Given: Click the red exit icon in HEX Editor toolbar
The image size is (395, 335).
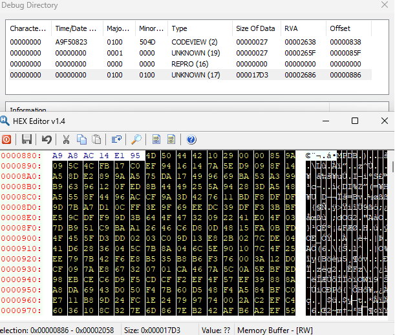Looking at the screenshot, I should [6, 139].
